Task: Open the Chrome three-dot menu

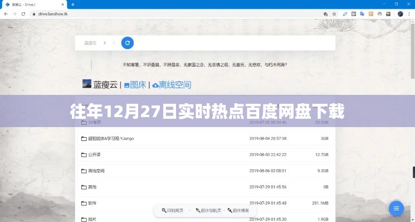Action: [409, 14]
